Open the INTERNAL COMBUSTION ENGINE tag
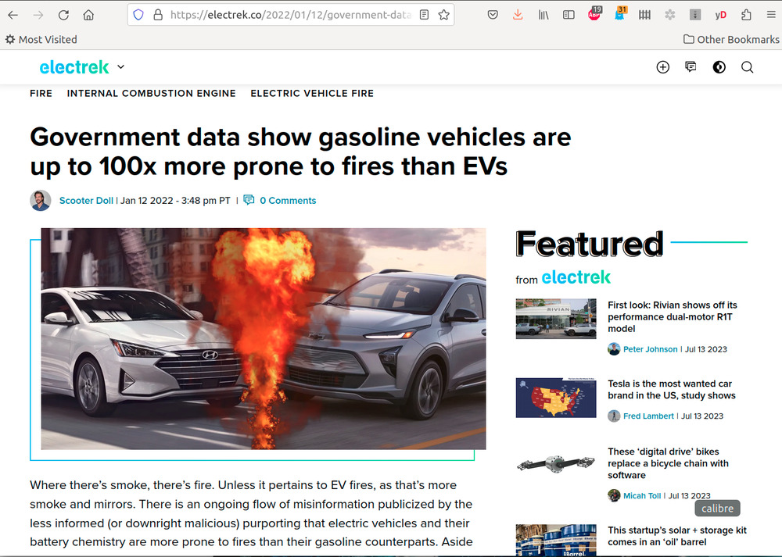The image size is (782, 557). tap(152, 93)
